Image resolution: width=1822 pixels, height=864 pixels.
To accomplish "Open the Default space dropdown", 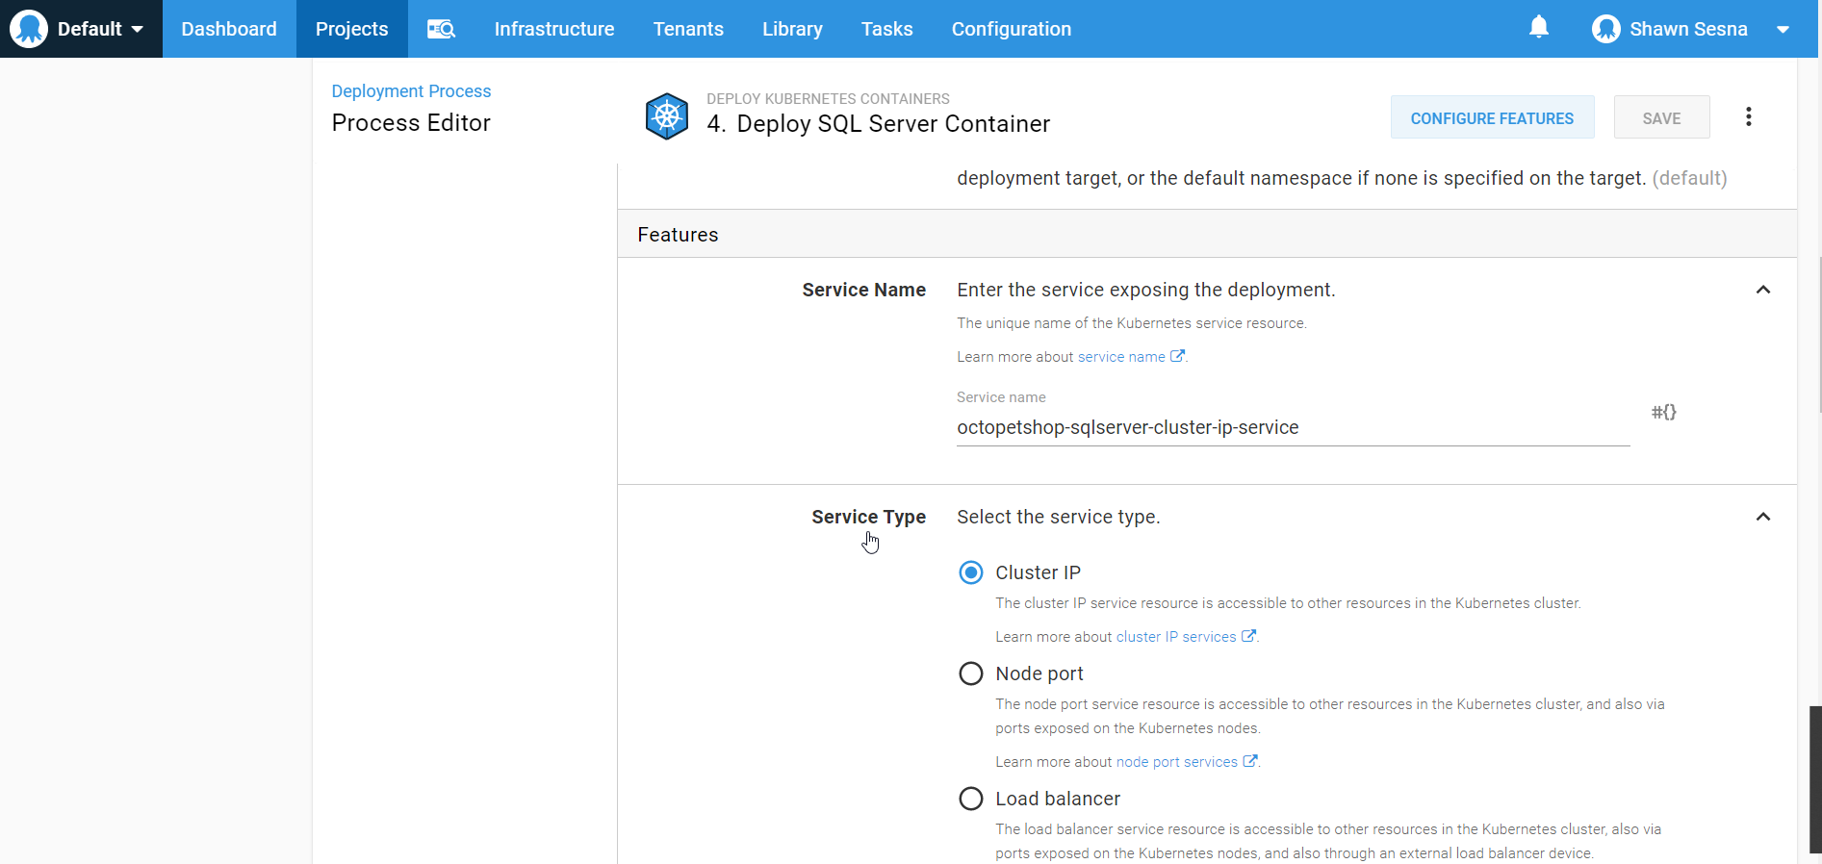I will coord(100,29).
